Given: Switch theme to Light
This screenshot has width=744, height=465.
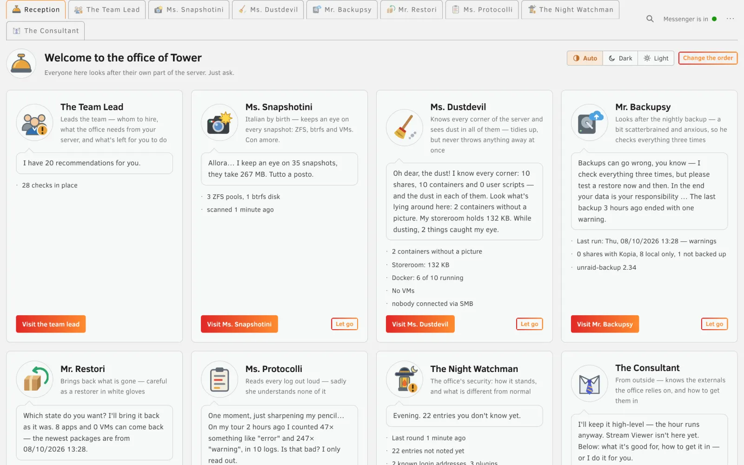Looking at the screenshot, I should (x=656, y=58).
